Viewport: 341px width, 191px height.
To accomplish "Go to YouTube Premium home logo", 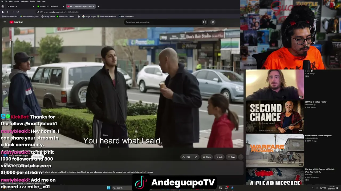I will (17, 22).
